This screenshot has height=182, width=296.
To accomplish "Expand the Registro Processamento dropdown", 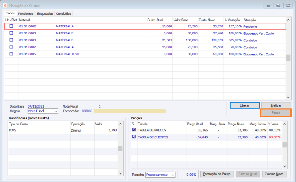I will pos(173,175).
